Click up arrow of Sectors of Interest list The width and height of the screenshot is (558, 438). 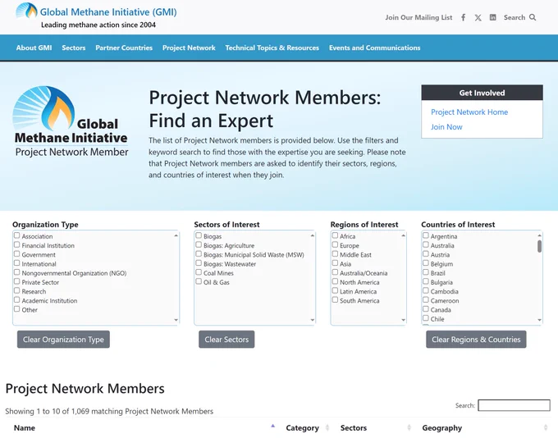[x=312, y=235]
